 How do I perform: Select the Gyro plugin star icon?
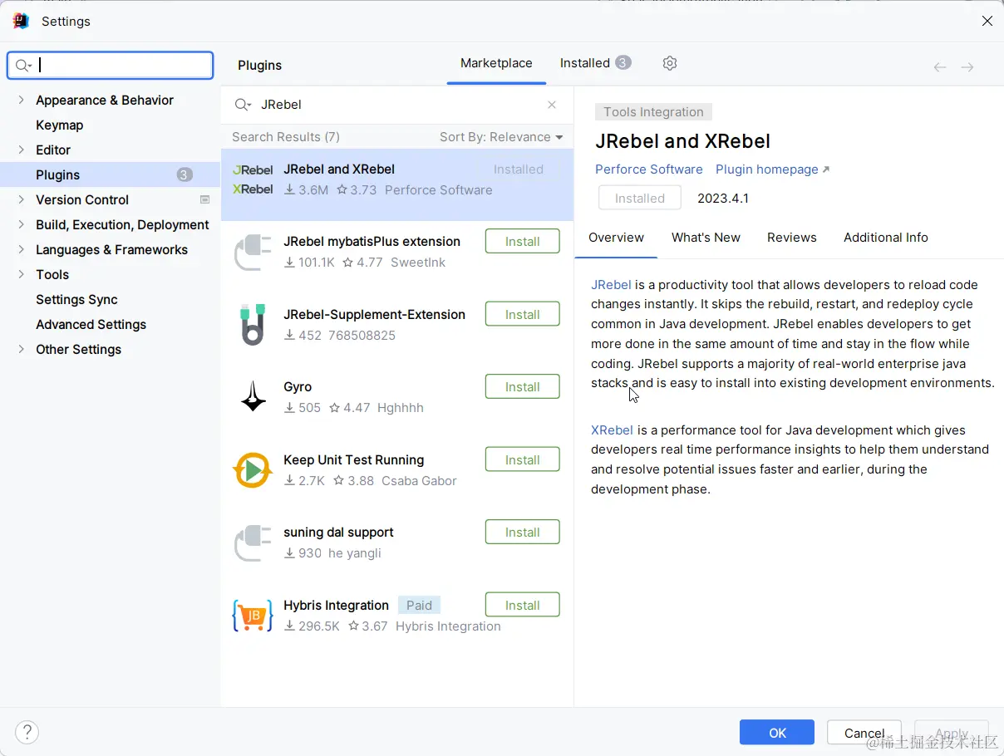point(253,397)
